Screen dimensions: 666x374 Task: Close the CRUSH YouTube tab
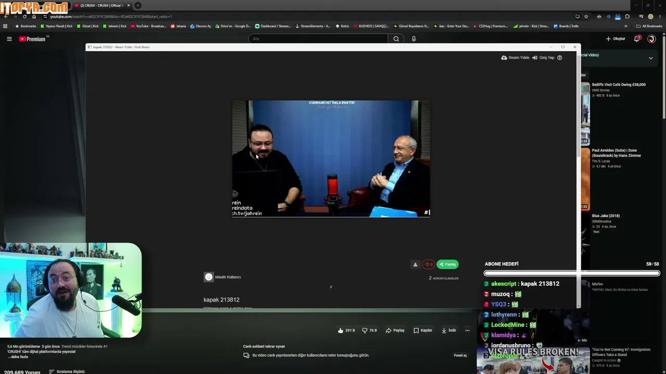point(129,5)
